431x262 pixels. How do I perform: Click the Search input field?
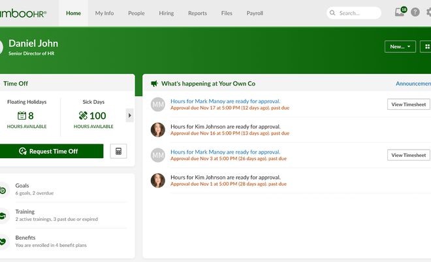(354, 13)
